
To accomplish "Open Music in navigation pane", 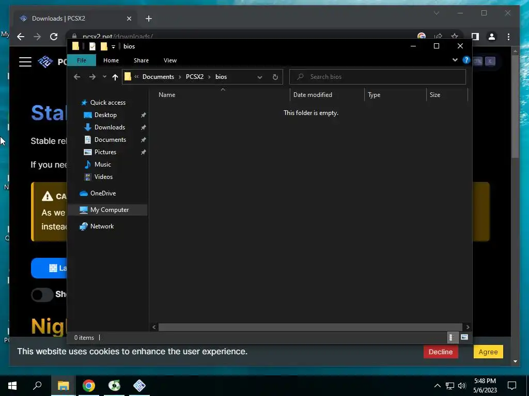I will 103,164.
